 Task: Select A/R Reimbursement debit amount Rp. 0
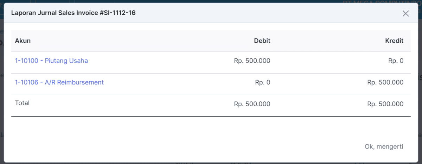[x=263, y=82]
